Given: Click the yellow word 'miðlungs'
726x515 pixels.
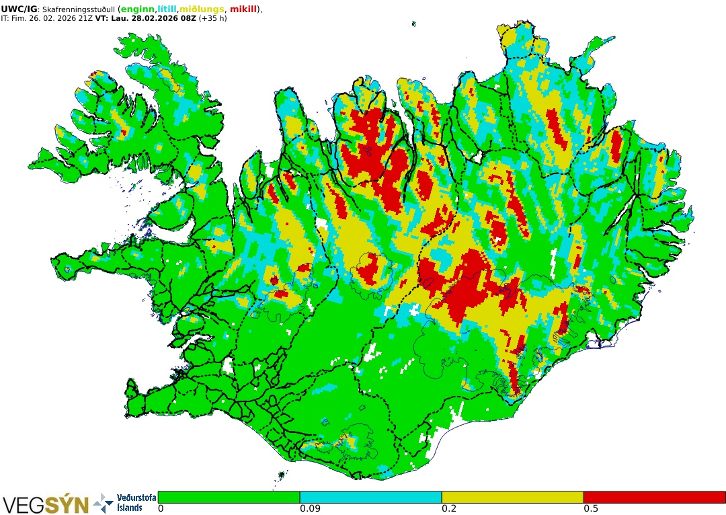Looking at the screenshot, I should pos(202,9).
